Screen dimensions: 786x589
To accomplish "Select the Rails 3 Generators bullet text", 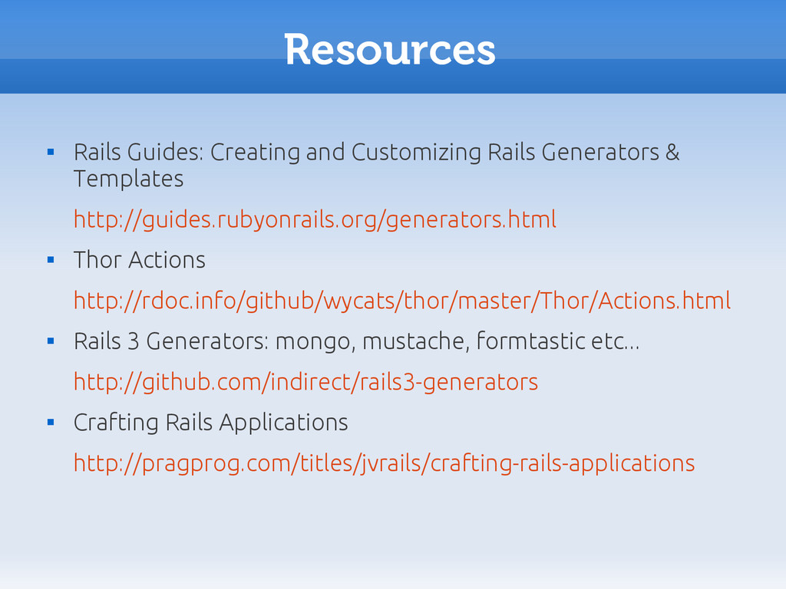I will [356, 341].
